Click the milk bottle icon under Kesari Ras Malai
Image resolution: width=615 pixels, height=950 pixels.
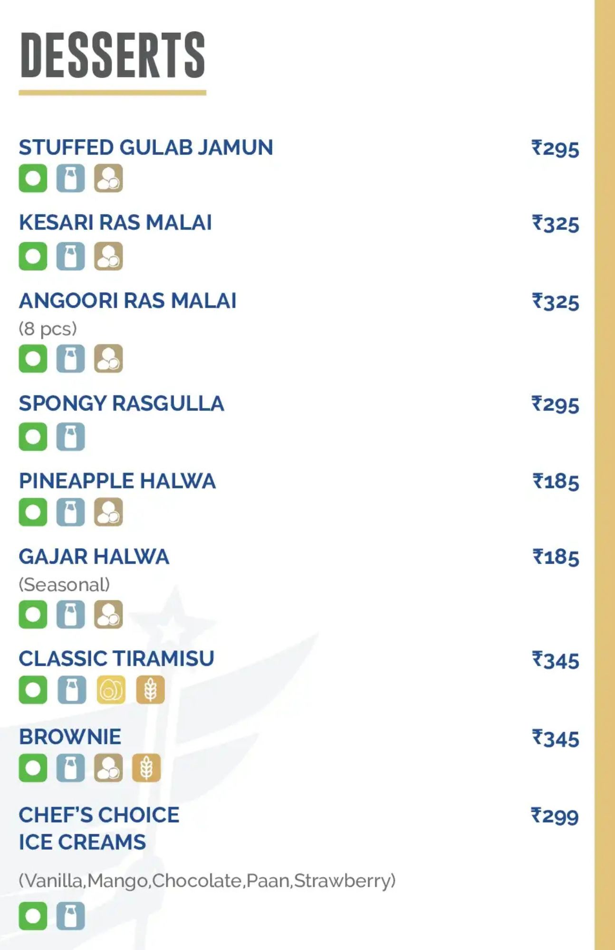click(70, 256)
